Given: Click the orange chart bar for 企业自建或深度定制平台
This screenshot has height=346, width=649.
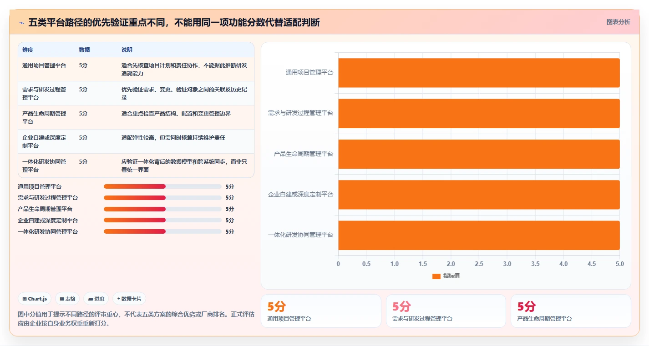Looking at the screenshot, I should click(x=479, y=195).
